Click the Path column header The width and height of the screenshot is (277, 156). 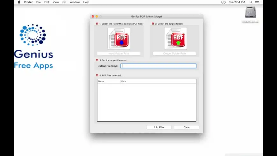click(158, 81)
